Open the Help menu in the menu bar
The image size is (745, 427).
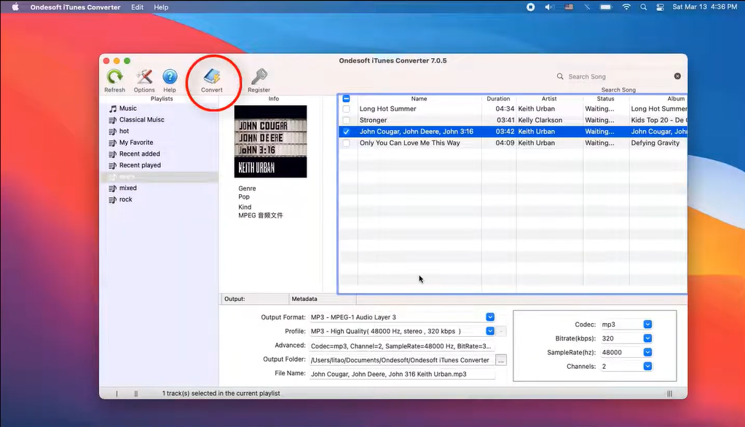[161, 7]
